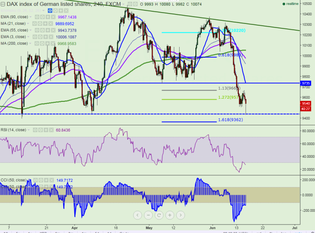Click plus icon on EMA (3, close) row

point(46,37)
